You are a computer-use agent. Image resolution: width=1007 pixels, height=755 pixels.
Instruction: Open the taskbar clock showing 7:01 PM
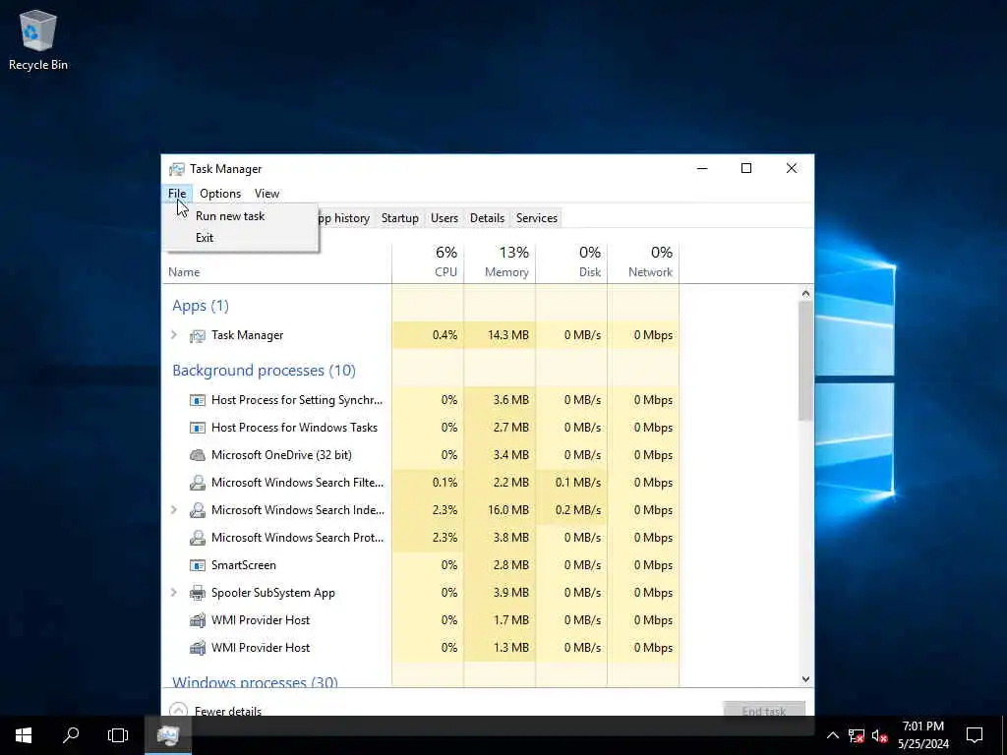[x=922, y=735]
